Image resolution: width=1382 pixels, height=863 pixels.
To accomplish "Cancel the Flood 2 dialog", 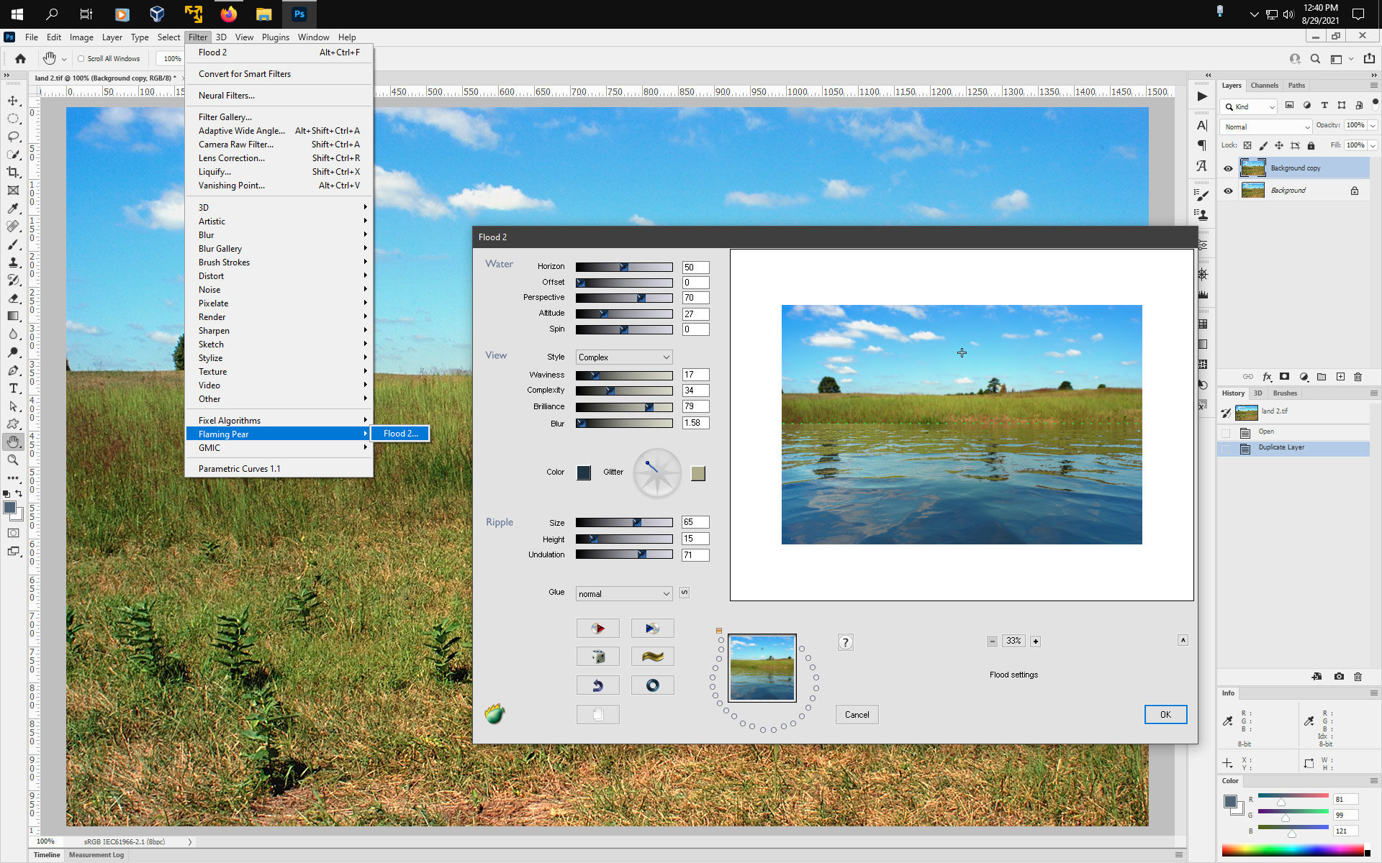I will coord(857,714).
